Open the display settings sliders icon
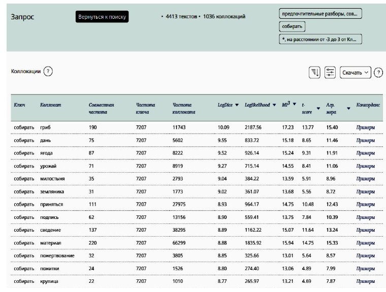Screen dimensions: 386x292 click(330, 73)
